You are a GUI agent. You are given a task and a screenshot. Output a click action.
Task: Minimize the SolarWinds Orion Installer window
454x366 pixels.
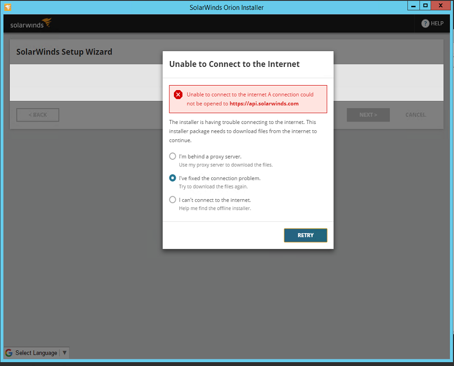[413, 6]
